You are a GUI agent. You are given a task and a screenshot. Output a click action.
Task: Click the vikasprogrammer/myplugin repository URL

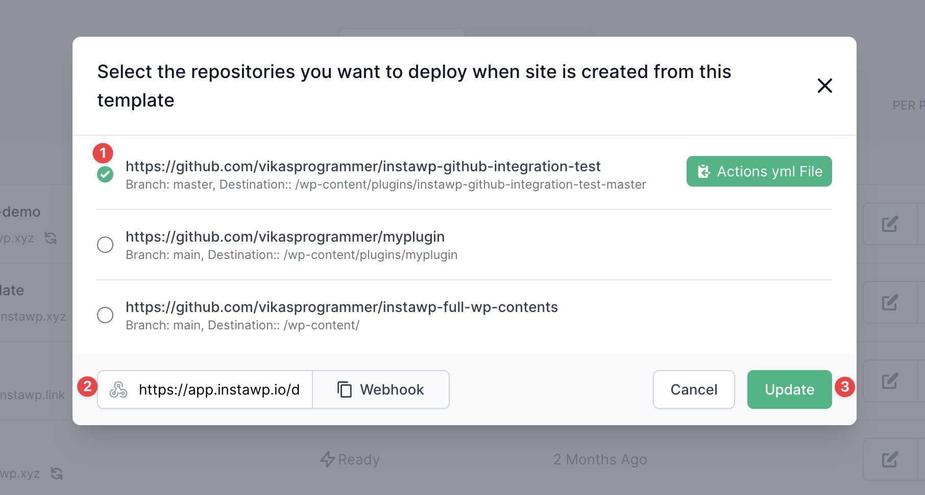pyautogui.click(x=285, y=237)
